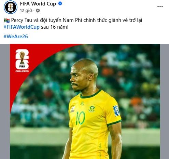The height and width of the screenshot is (159, 169).
Task: Open the #WeAre26 hashtag
Action: point(16,37)
